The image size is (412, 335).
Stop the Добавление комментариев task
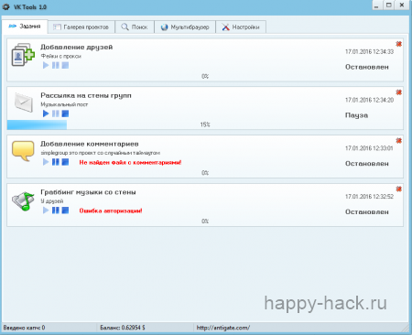coord(65,162)
